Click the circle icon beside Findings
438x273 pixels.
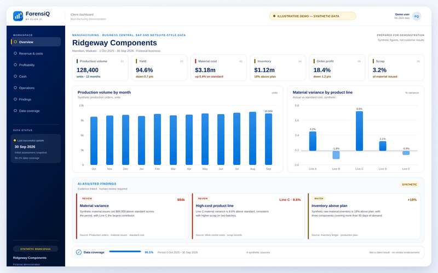click(15, 99)
